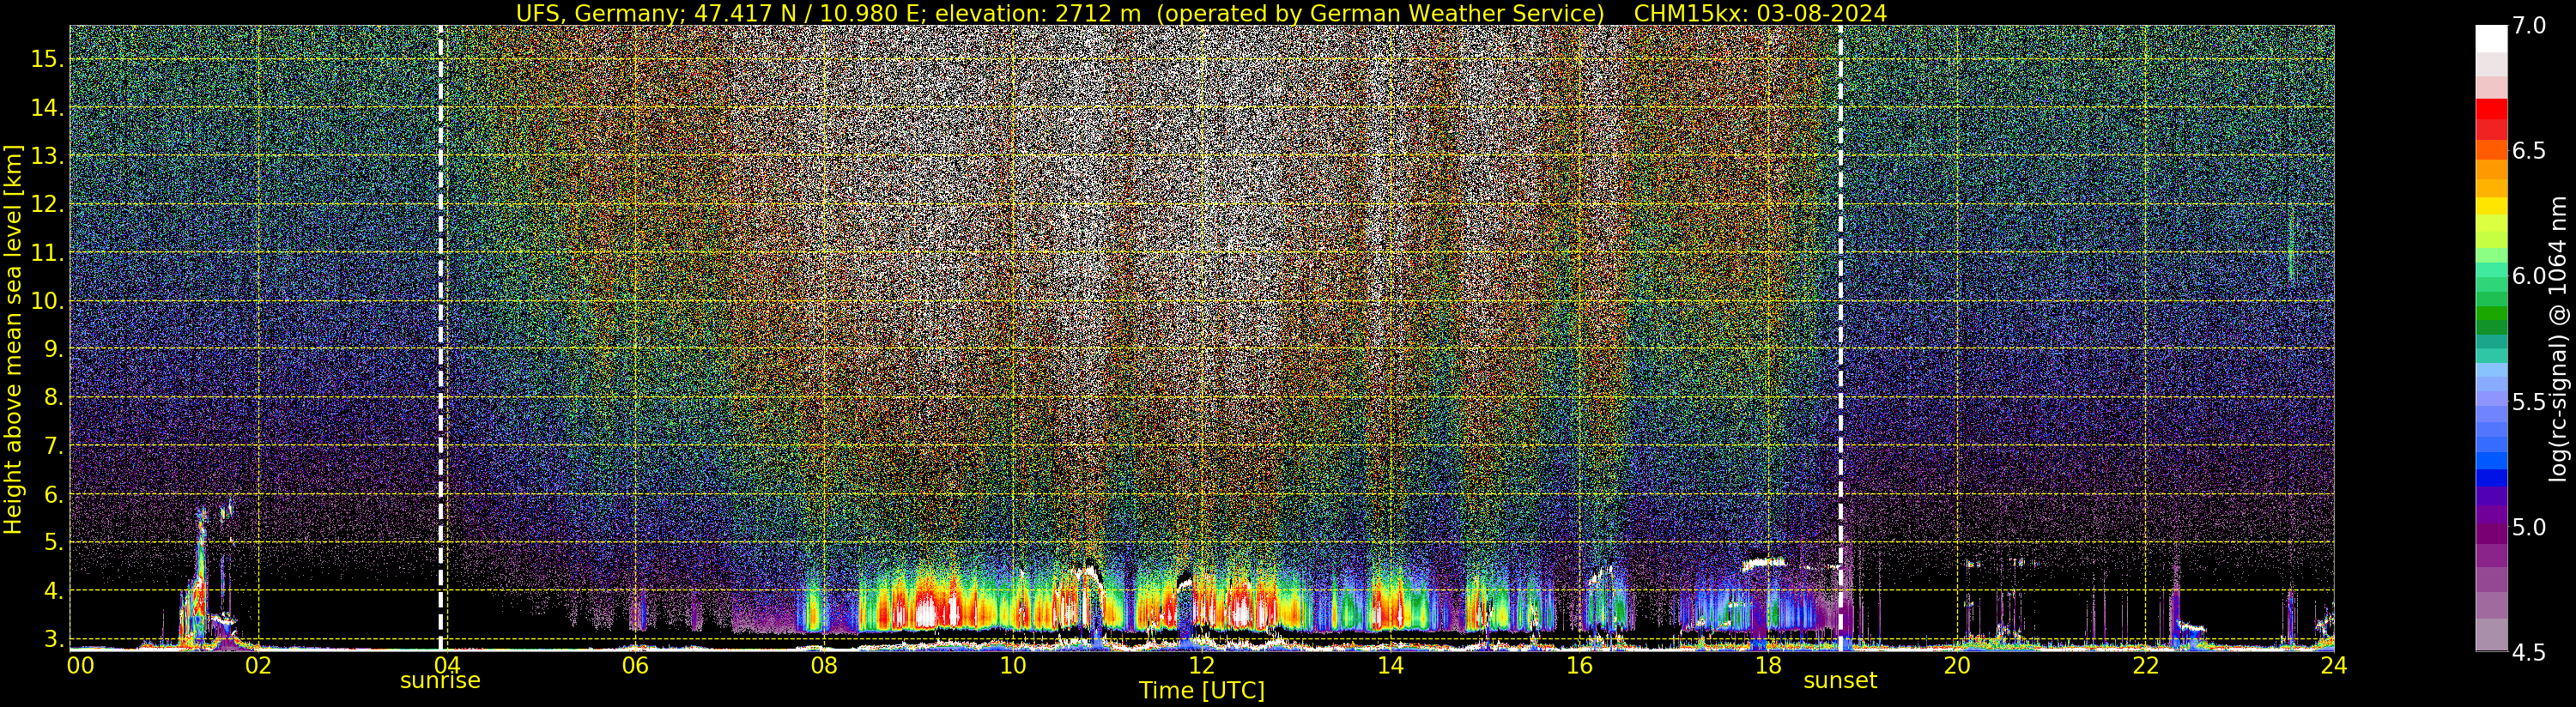This screenshot has height=707, width=2576.
Task: Click the '4.' height axis tick label
Action: point(53,591)
